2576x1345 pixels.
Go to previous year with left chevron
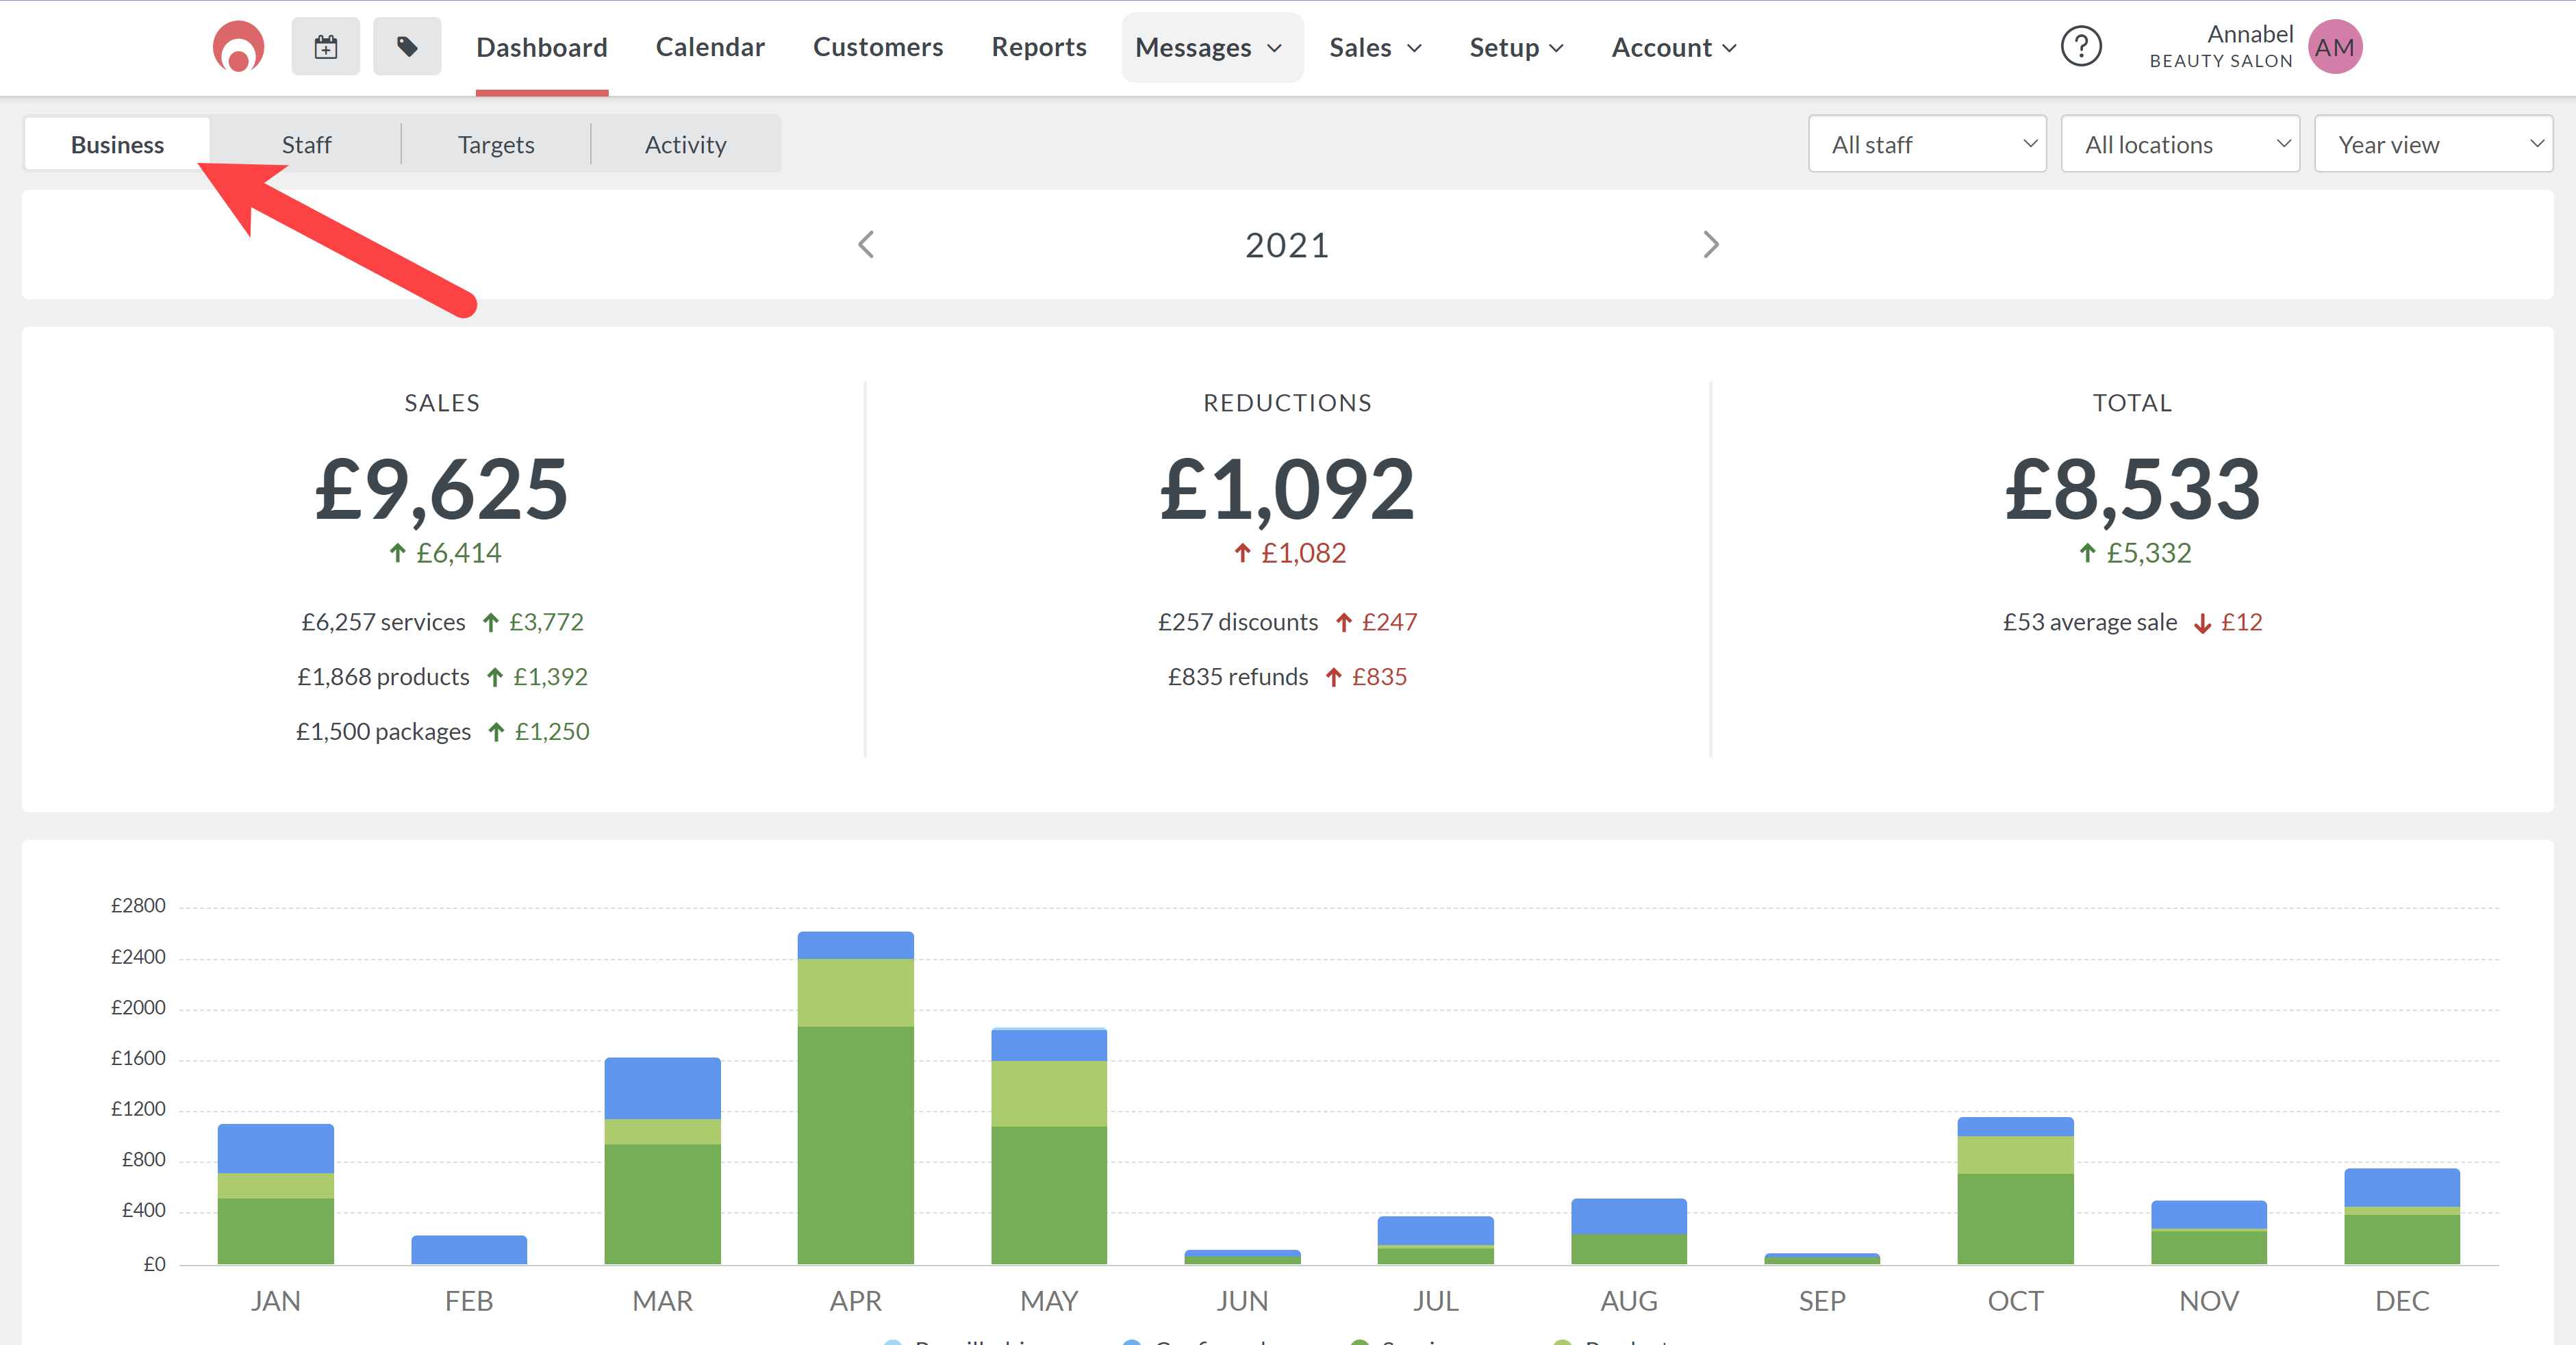click(x=866, y=245)
